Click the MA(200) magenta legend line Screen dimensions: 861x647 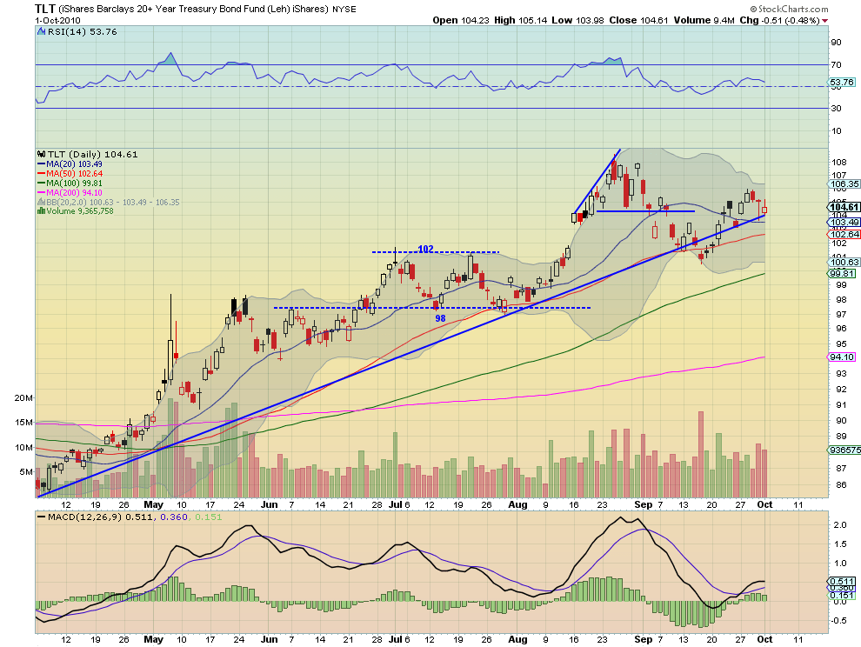click(41, 193)
